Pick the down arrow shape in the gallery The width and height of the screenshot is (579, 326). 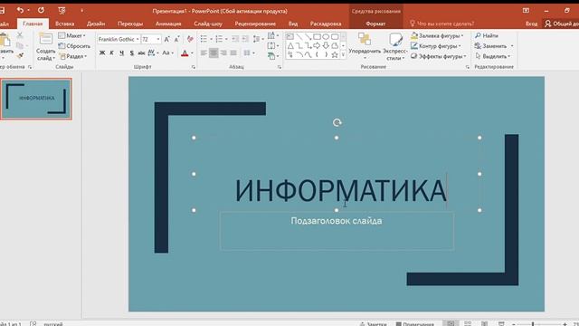tap(326, 46)
